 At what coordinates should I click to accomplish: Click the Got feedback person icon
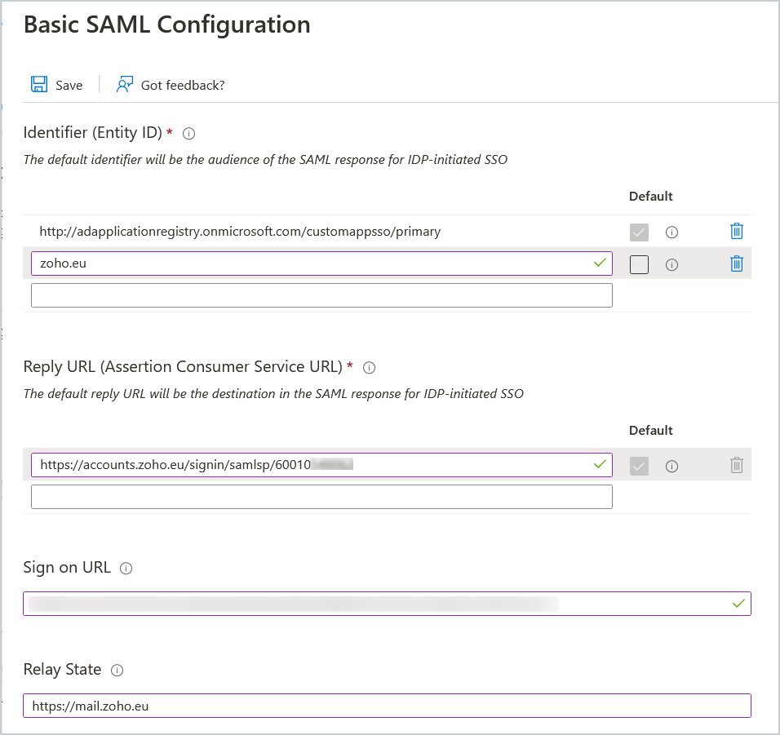click(x=124, y=85)
